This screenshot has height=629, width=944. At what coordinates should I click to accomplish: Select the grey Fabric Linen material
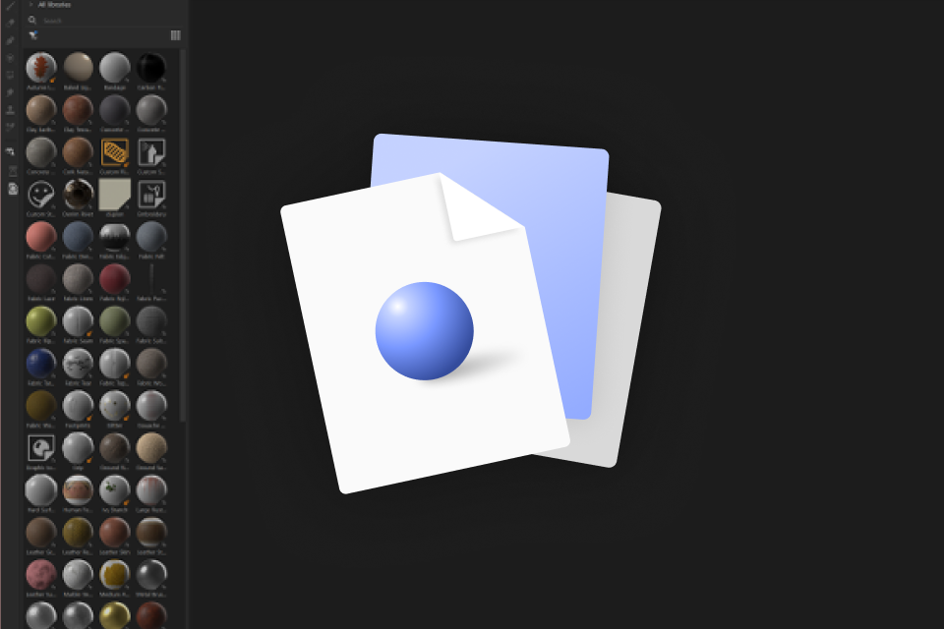(78, 279)
